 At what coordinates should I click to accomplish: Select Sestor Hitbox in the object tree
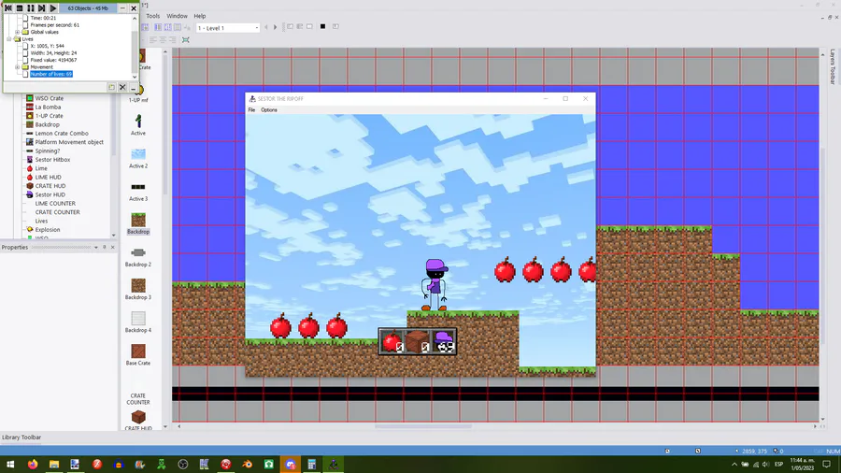coord(52,159)
